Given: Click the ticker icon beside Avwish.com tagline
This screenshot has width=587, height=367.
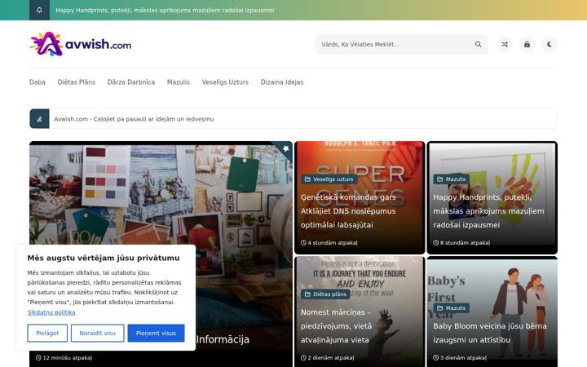Looking at the screenshot, I should coord(39,119).
